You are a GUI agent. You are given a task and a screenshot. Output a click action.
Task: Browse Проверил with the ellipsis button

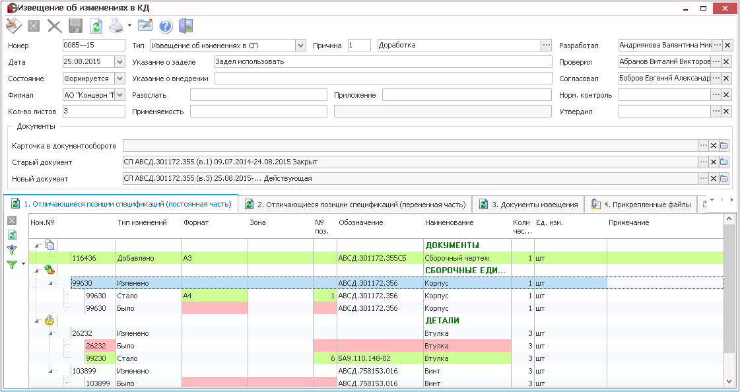point(717,62)
